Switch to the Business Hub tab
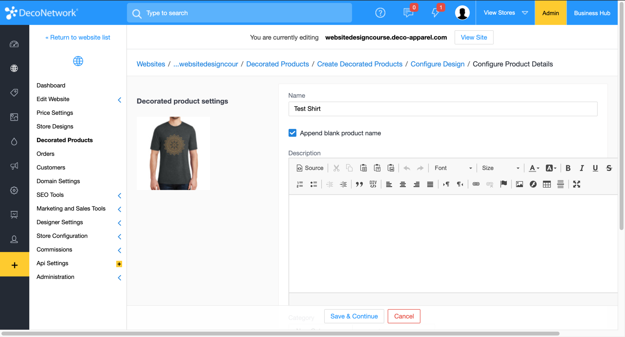 pos(592,13)
